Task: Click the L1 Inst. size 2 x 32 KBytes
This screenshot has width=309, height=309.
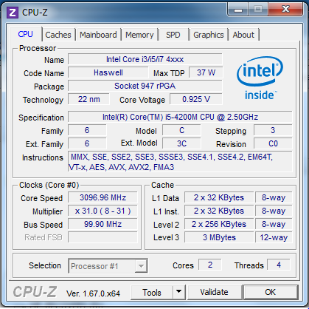Action: tap(219, 211)
